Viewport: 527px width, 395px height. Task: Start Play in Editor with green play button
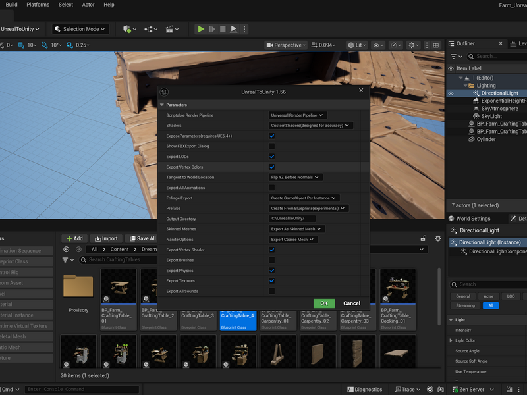[x=201, y=29]
